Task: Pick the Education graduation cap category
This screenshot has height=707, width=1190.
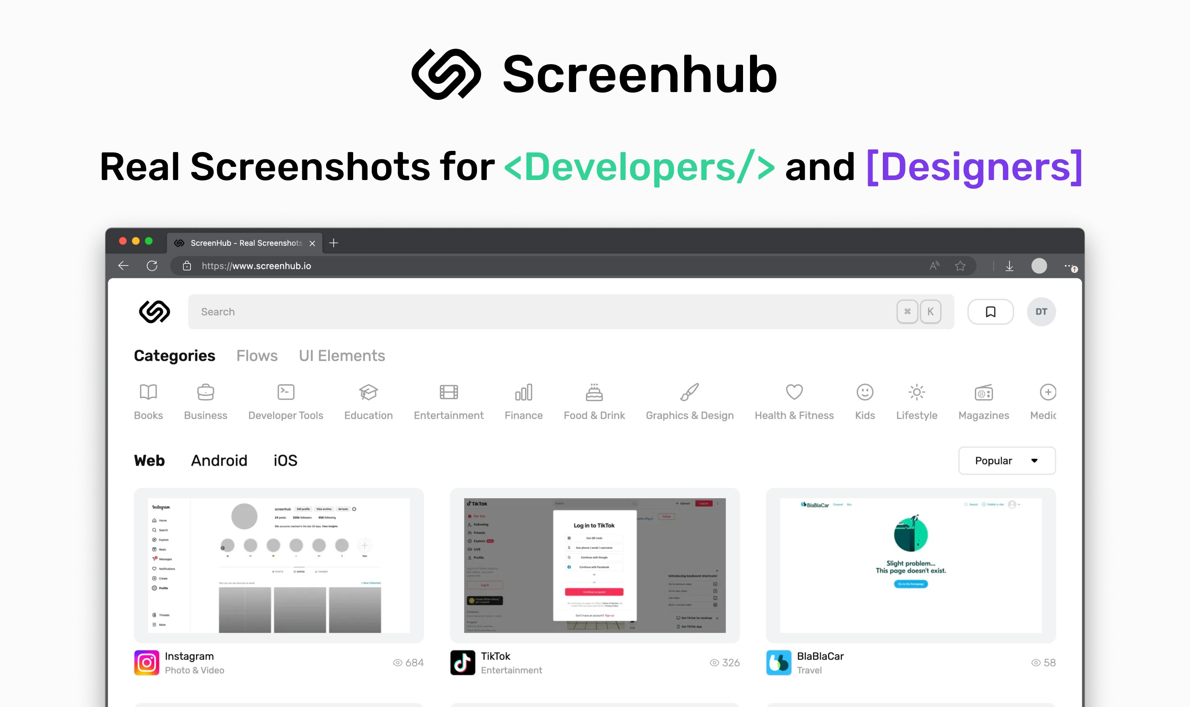Action: pyautogui.click(x=368, y=392)
